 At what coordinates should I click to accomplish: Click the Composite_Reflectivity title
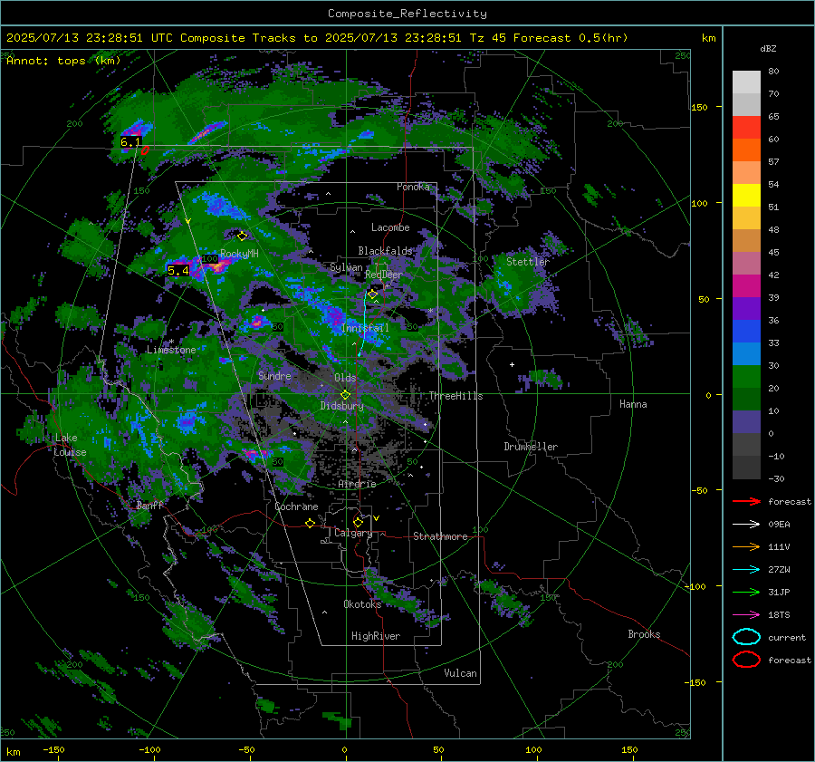point(407,14)
